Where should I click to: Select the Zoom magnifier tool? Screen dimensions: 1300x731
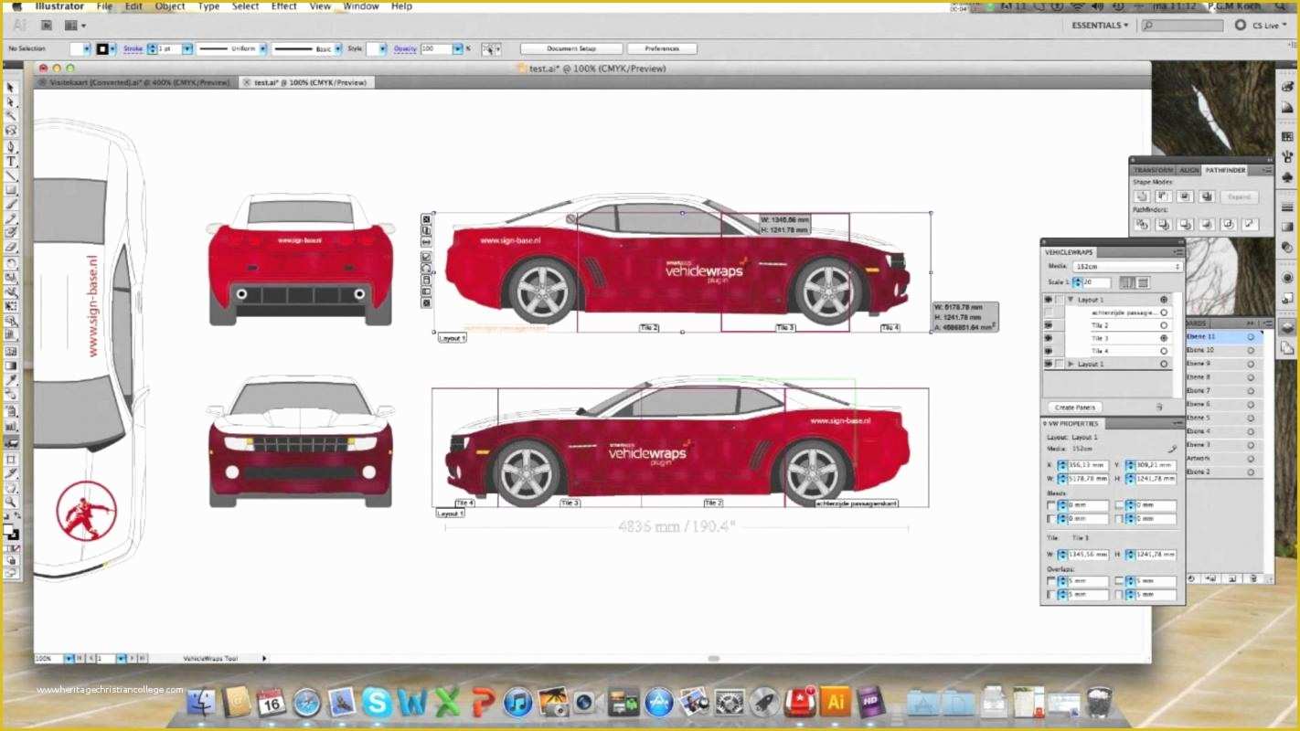11,502
